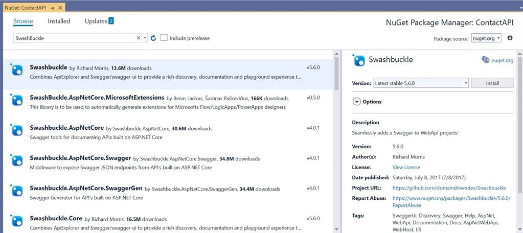This screenshot has height=233, width=523.
Task: Click the SwashBuckle.AspNetCore.MicrosoftExtensions package icon
Action: pos(17,100)
